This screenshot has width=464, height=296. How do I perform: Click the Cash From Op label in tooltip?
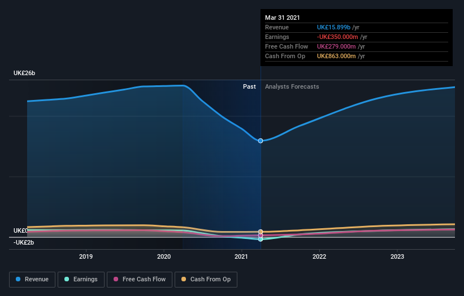point(285,56)
